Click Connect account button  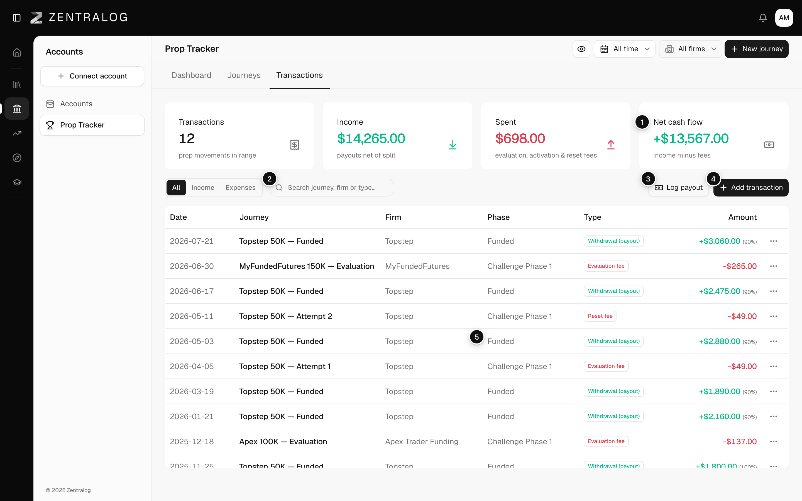[92, 76]
